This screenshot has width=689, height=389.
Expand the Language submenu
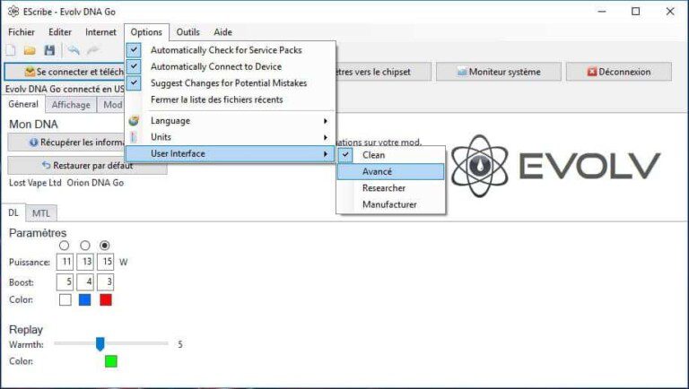[231, 120]
